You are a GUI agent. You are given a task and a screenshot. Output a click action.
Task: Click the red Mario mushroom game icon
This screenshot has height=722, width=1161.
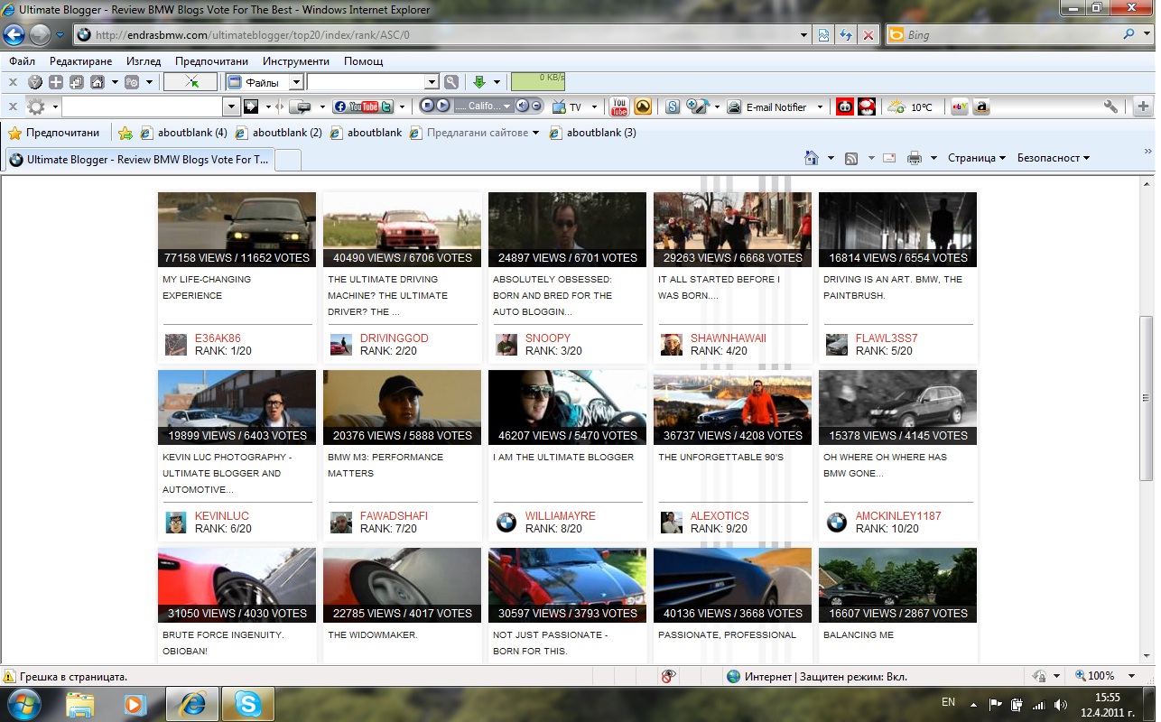click(867, 106)
